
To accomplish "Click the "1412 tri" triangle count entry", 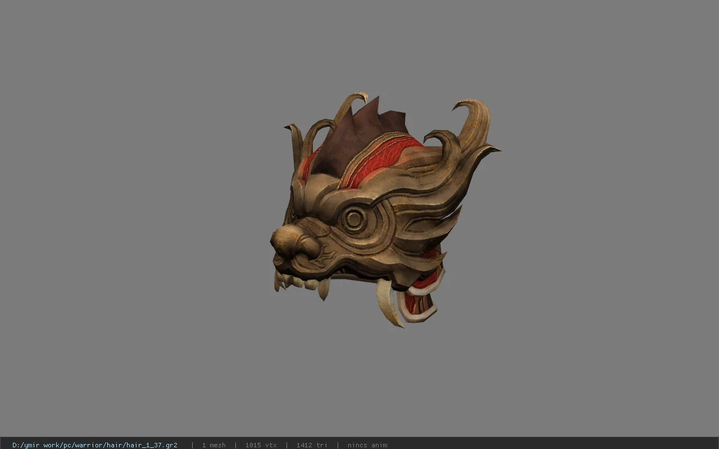I will [312, 445].
